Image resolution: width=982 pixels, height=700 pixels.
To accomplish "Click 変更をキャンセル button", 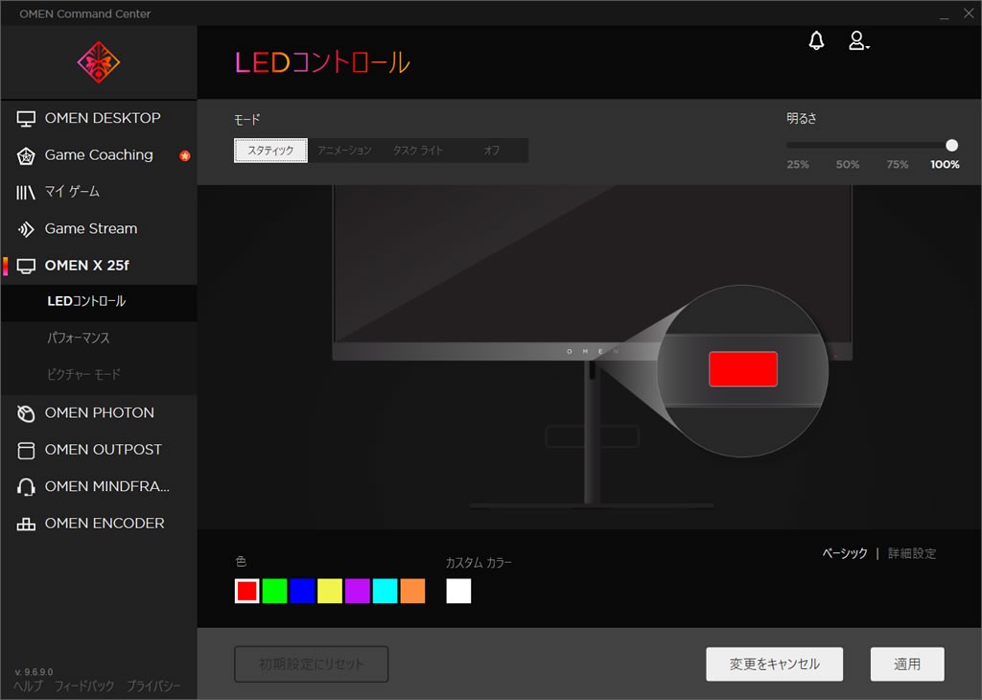I will [x=774, y=664].
